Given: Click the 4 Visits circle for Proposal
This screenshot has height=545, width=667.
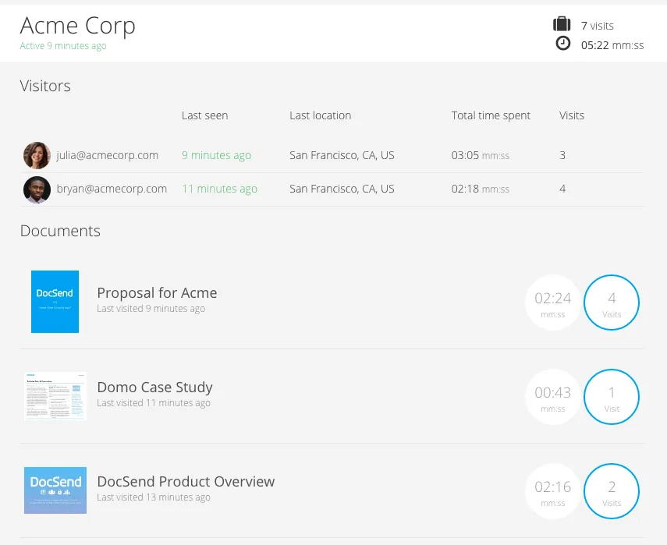Looking at the screenshot, I should [612, 303].
